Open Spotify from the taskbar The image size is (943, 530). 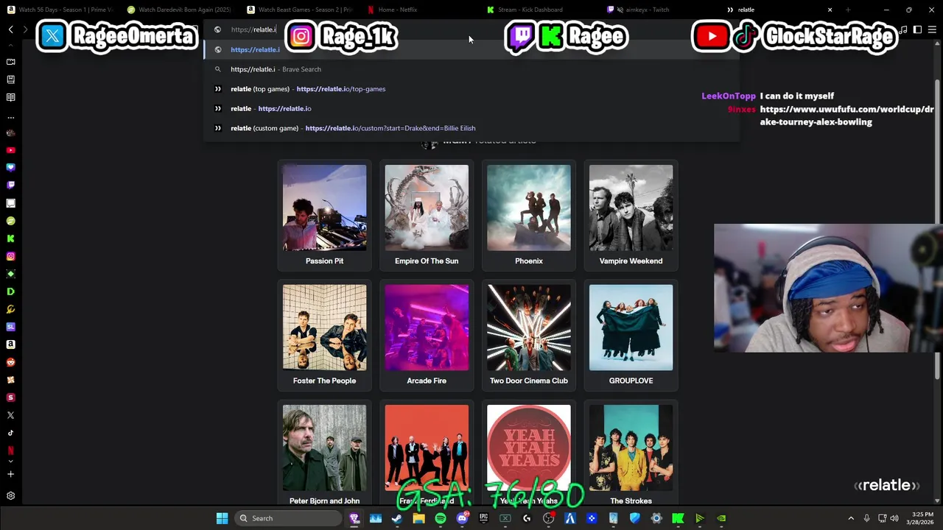441,518
